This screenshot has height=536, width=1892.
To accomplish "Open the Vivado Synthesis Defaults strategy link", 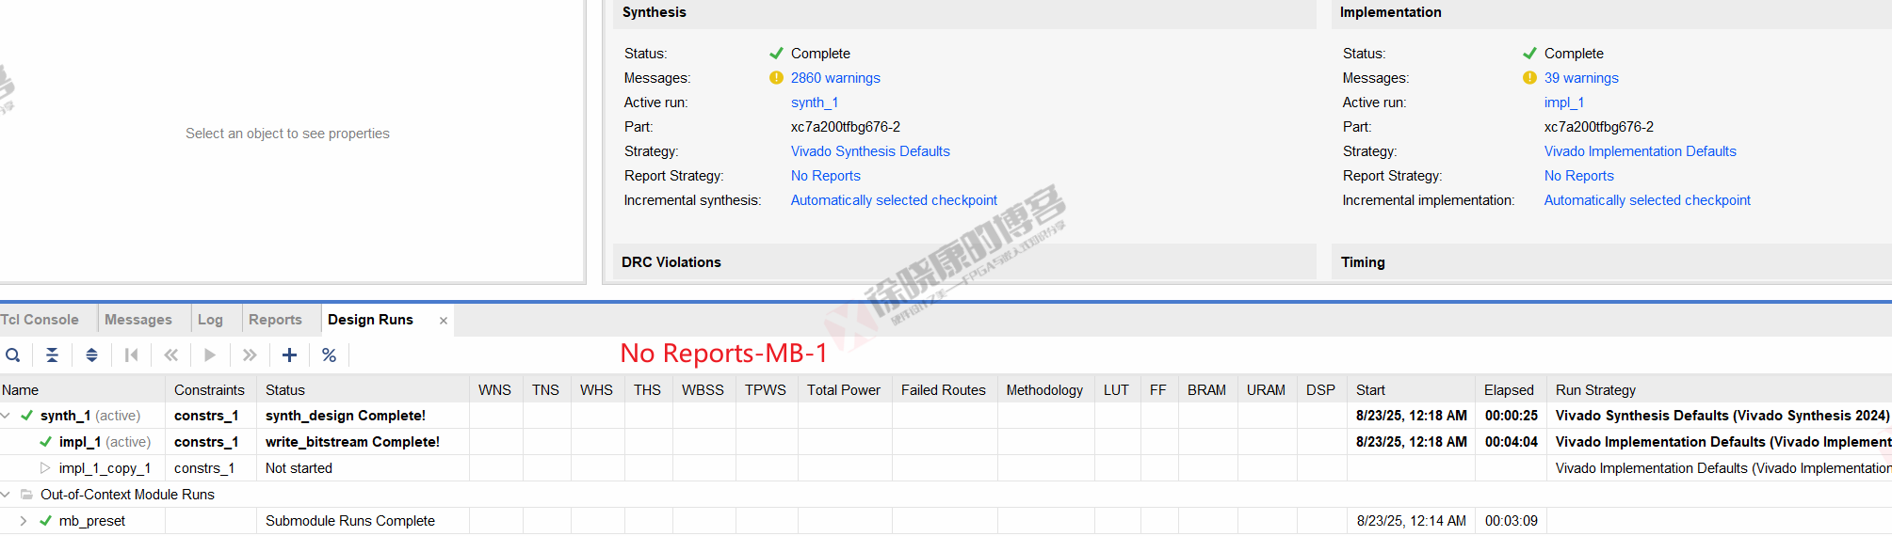I will 870,151.
